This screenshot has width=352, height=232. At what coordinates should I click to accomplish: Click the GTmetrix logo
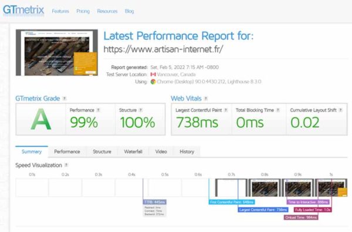click(23, 11)
